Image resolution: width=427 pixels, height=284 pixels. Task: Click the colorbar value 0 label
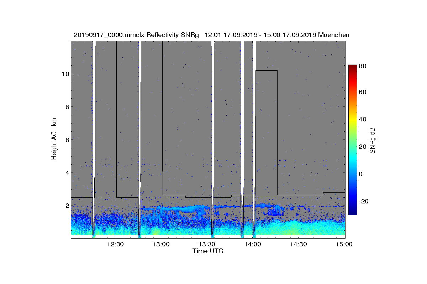[x=361, y=174]
